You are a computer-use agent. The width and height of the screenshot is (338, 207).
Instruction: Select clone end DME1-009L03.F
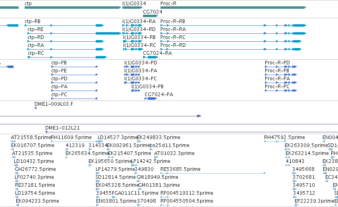click(x=36, y=108)
